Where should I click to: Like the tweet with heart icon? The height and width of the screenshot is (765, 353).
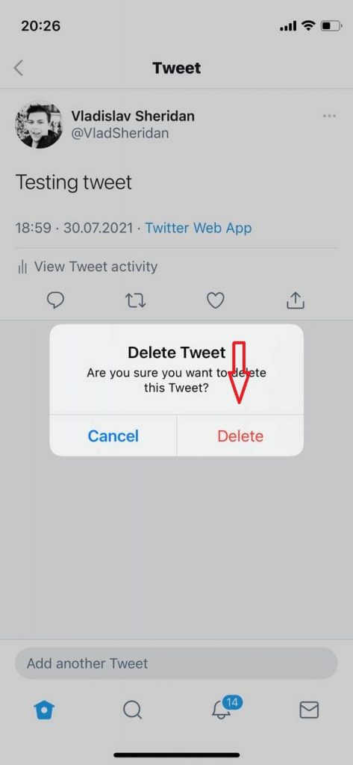(x=216, y=300)
